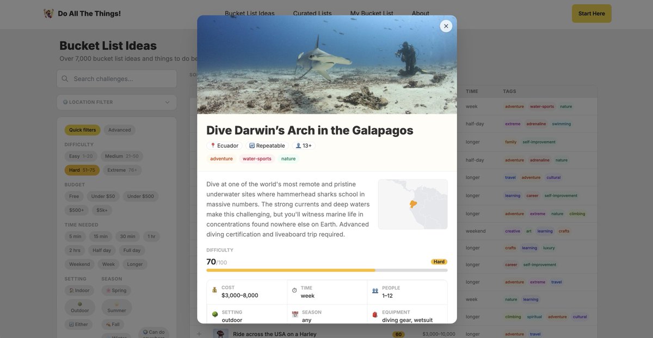The width and height of the screenshot is (653, 338).
Task: Click the 60 difficulty badge in Harley row
Action: [x=398, y=334]
